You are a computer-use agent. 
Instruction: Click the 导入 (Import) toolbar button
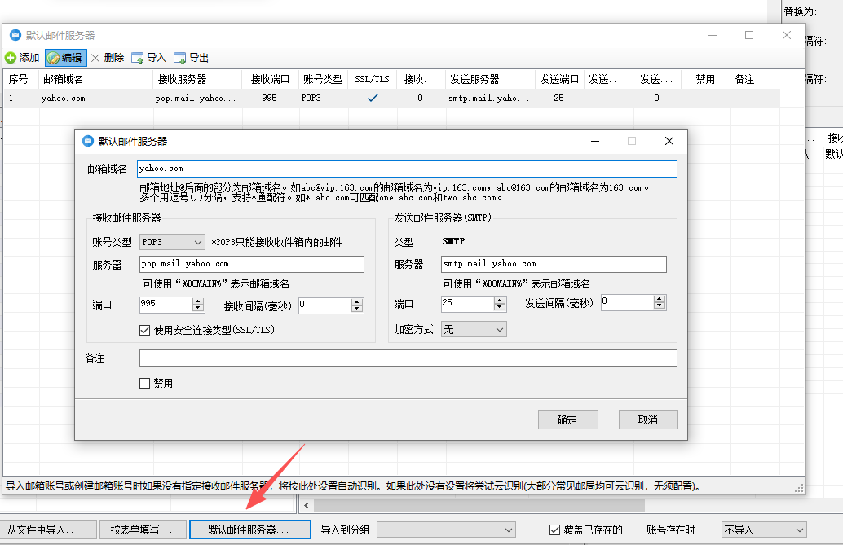(x=149, y=58)
